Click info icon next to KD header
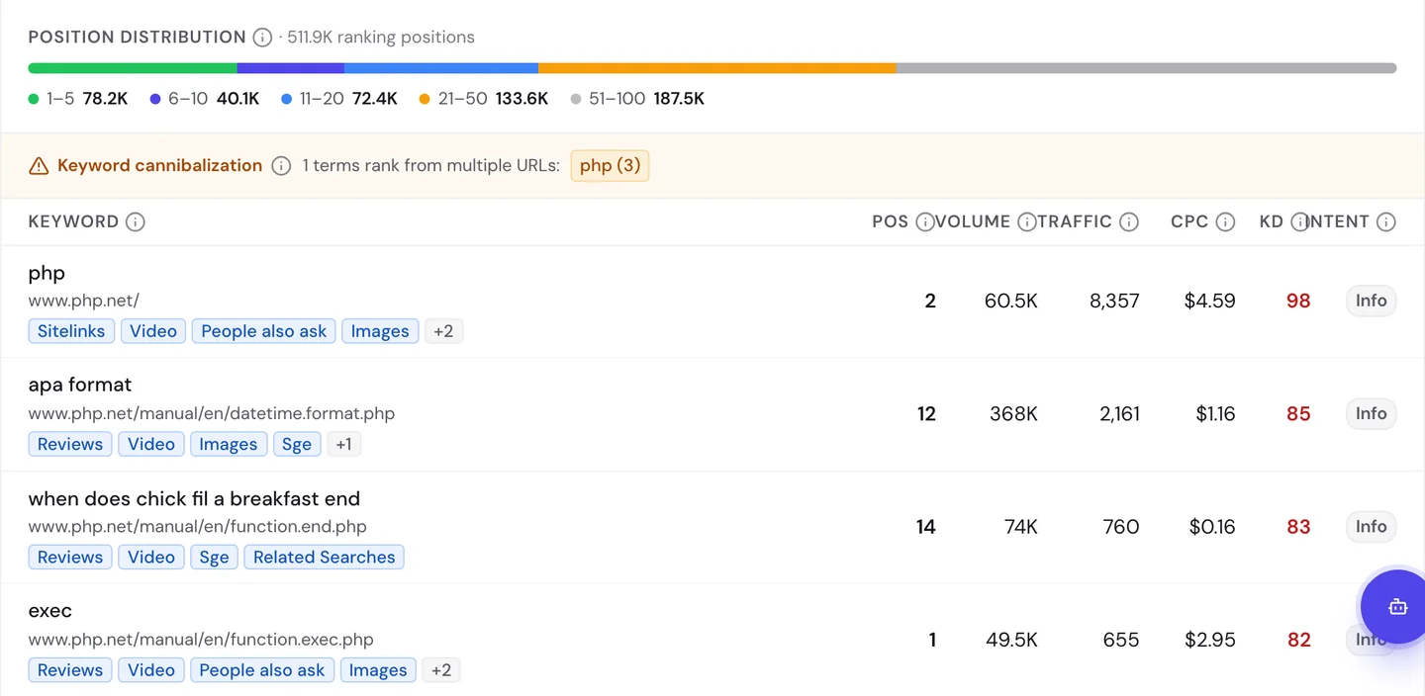The width and height of the screenshot is (1425, 696). pyautogui.click(x=1299, y=222)
